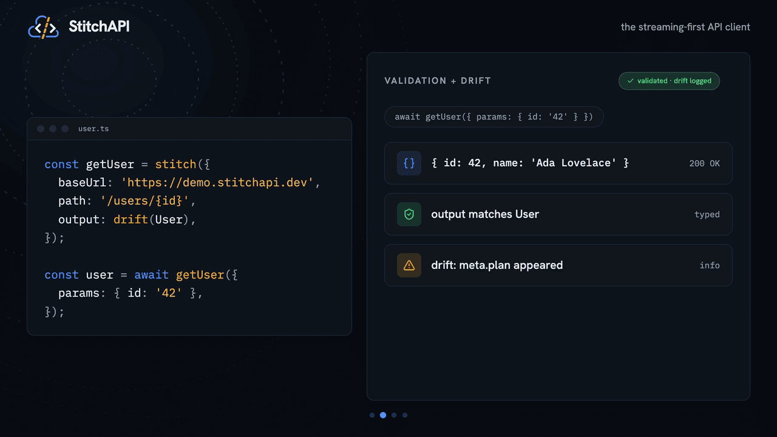Screen dimensions: 777x437
Task: Go to fourth slide dot
Action: pos(405,415)
